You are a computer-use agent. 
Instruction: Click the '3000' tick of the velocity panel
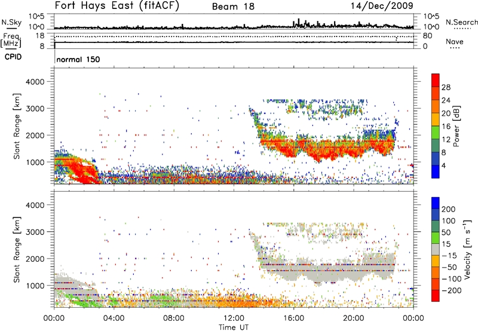click(35, 232)
